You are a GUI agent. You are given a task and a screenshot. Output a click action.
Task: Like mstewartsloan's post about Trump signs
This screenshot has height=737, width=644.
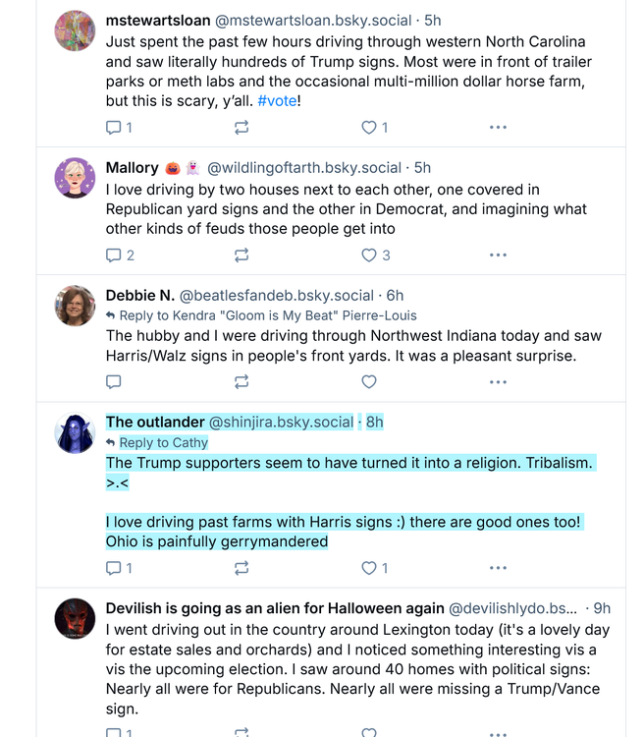369,127
